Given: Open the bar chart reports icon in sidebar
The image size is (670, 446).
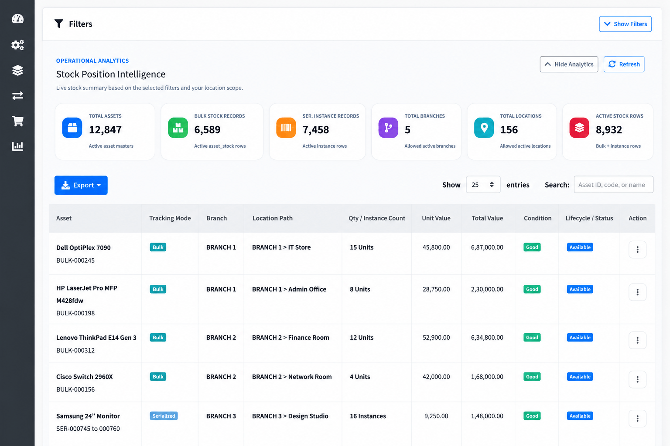Looking at the screenshot, I should (17, 146).
